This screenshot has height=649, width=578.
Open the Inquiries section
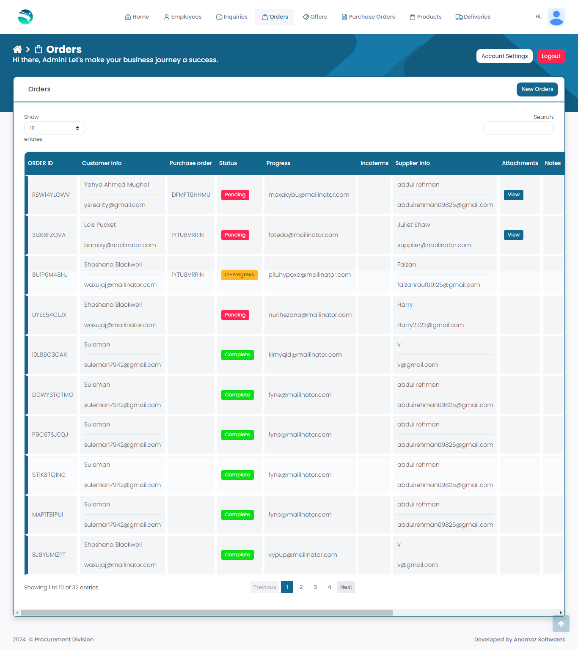click(x=231, y=17)
